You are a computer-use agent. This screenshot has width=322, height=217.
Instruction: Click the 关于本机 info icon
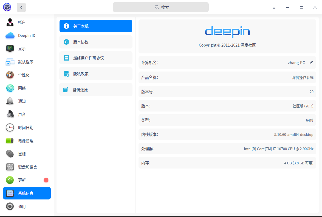(66, 26)
